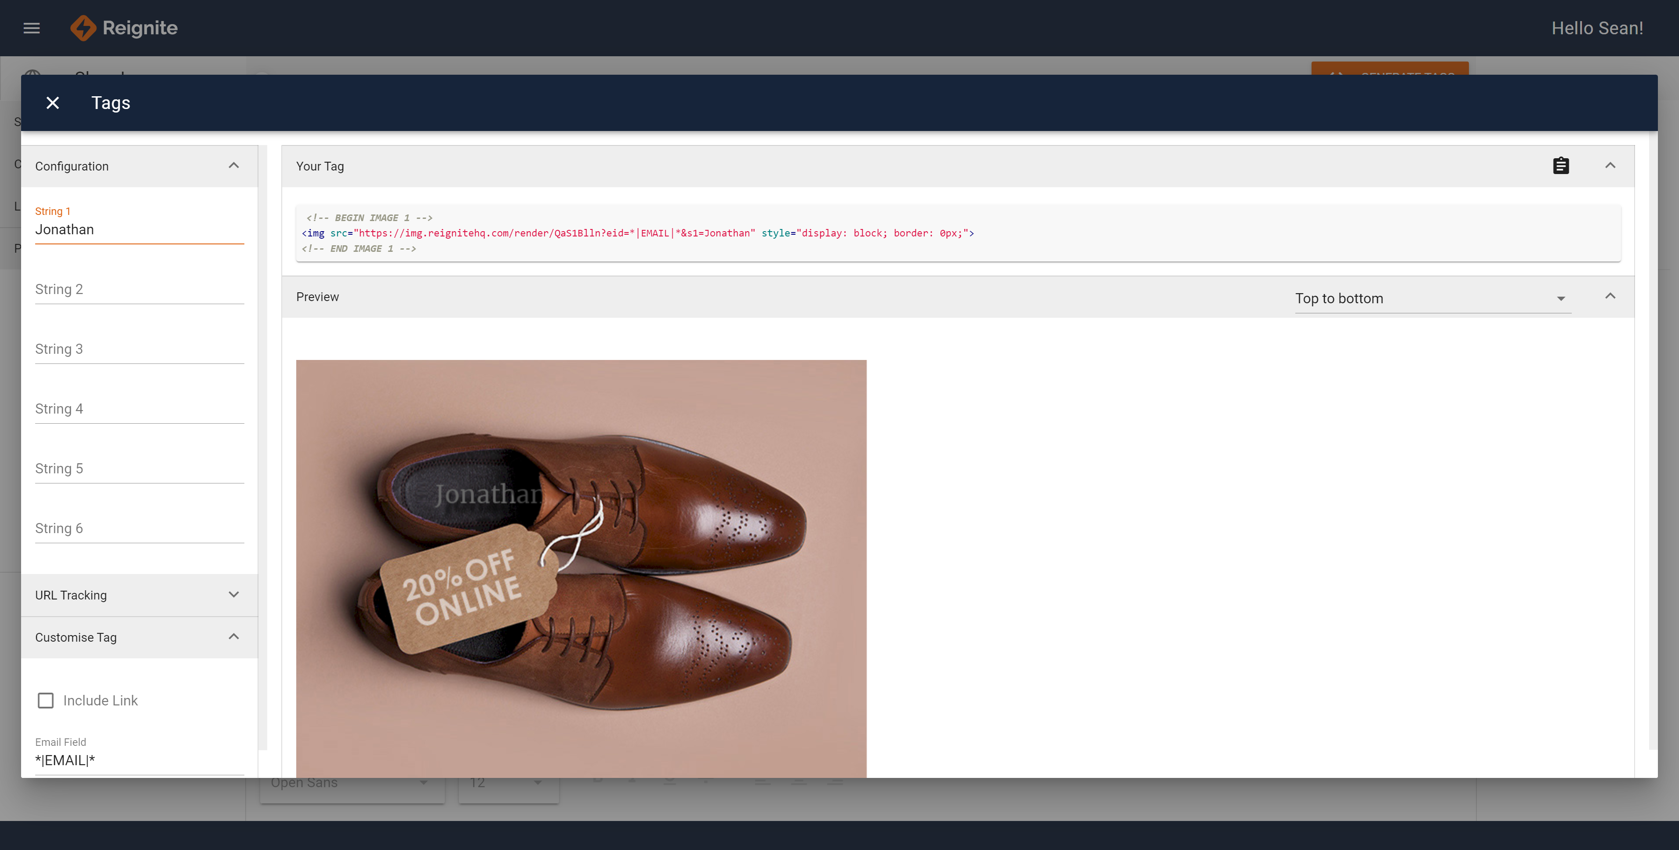Enable the Include Link checkbox
Image resolution: width=1679 pixels, height=850 pixels.
point(46,701)
